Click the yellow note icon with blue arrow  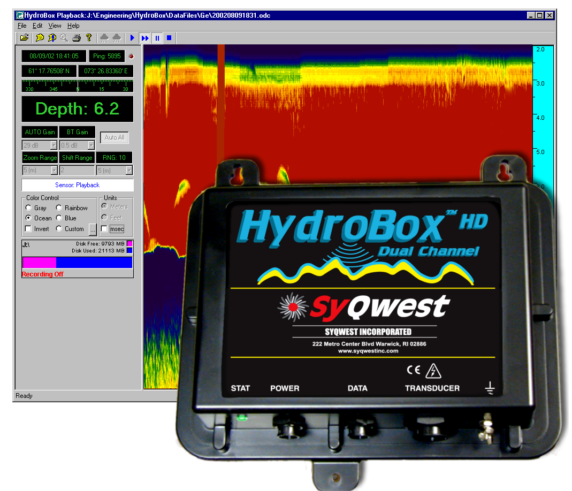click(52, 37)
